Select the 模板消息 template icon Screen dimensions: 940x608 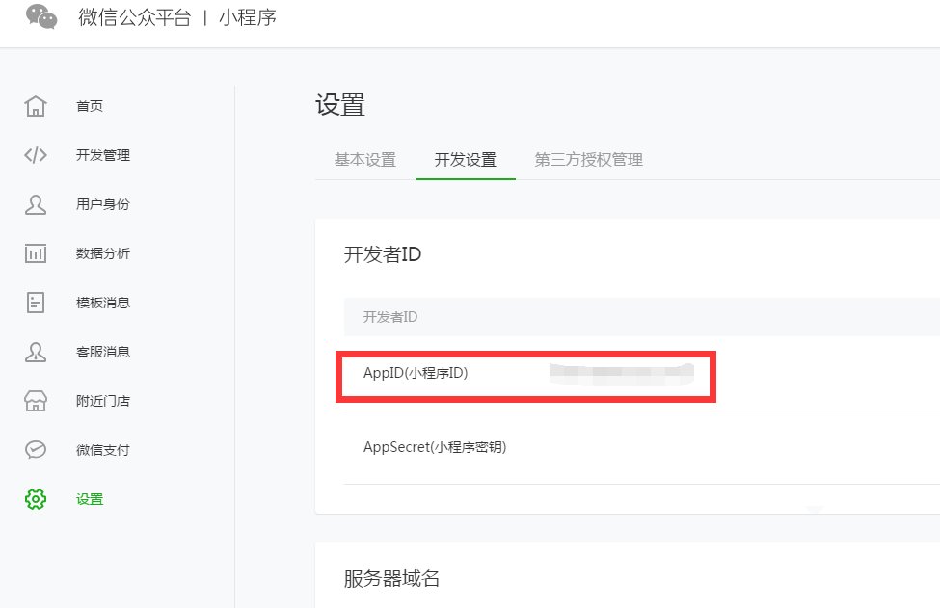[35, 303]
